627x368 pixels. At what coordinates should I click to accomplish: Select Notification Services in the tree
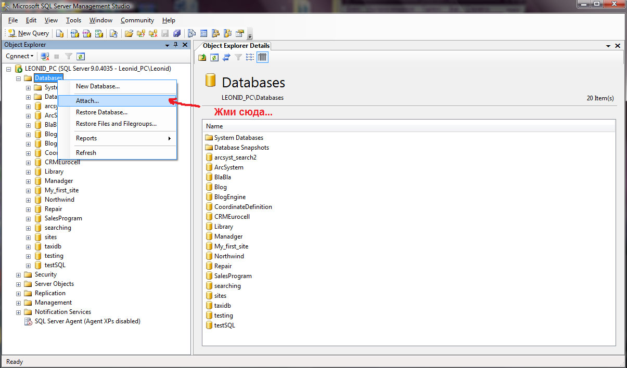coord(62,312)
